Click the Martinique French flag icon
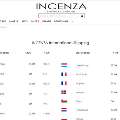120x120 pixels. [64, 74]
